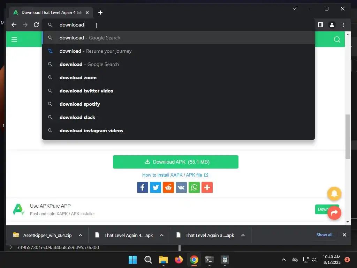Open APKPure hamburger menu
Image resolution: width=357 pixels, height=268 pixels.
coord(14,39)
